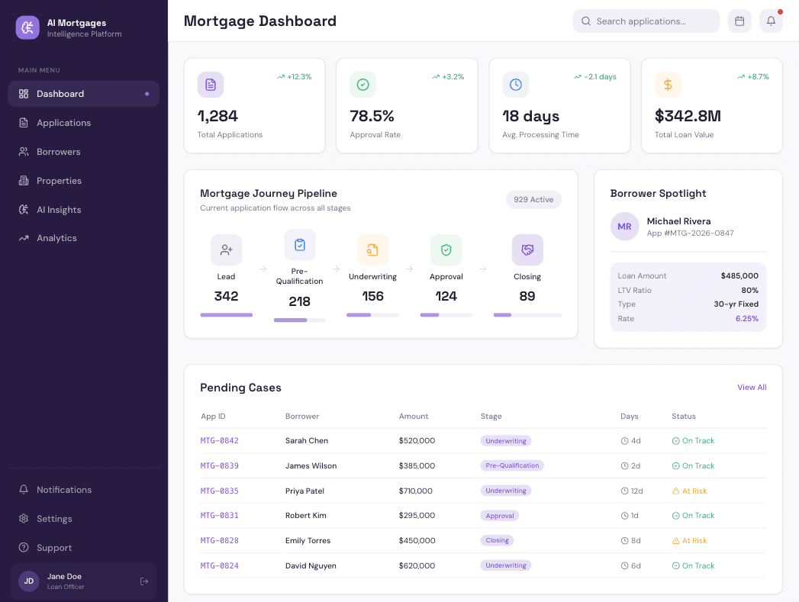
Task: Open the Borrowers menu item
Action: click(84, 152)
